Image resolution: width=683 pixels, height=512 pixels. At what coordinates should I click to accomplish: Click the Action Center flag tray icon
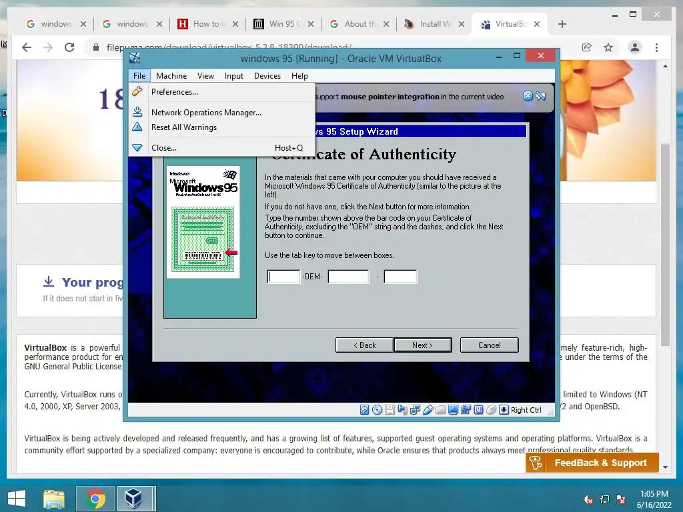620,499
